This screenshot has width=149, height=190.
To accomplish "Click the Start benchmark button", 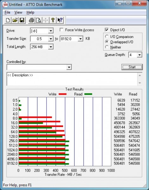I will 132,67.
